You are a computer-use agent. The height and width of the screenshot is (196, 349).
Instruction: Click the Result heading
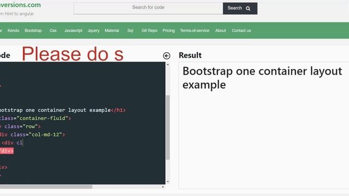pyautogui.click(x=190, y=56)
